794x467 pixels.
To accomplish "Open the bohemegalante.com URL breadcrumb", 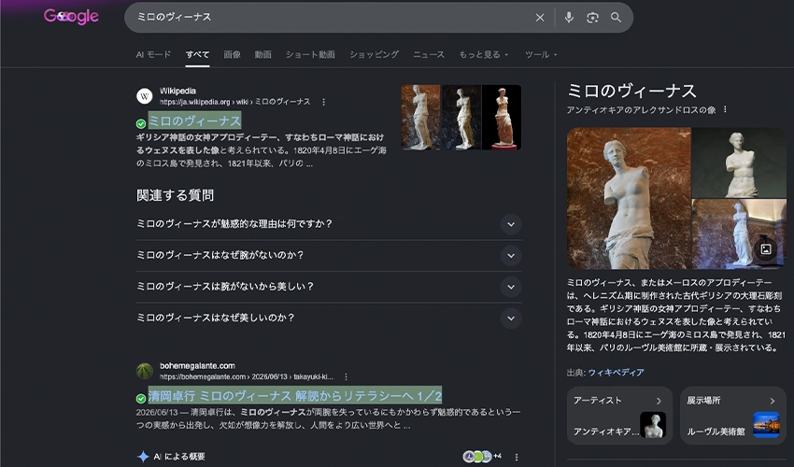I will 246,376.
